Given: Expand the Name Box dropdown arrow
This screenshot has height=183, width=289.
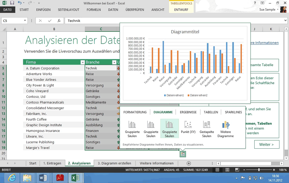Looking at the screenshot, I should pos(25,20).
